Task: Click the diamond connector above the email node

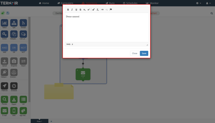Action: 83,64
